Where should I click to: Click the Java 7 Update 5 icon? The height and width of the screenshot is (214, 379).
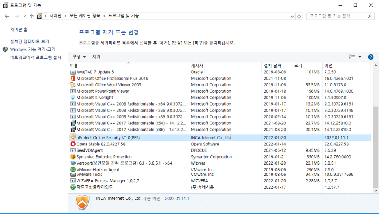point(73,72)
